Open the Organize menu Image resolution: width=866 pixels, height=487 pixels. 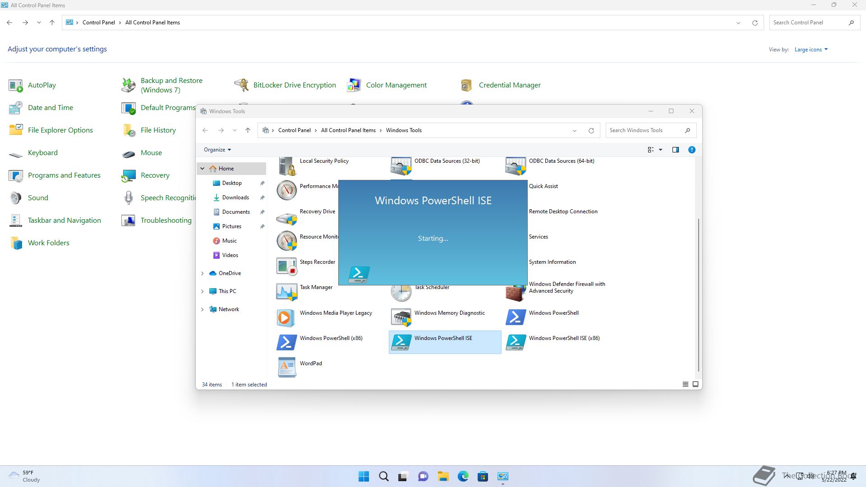click(x=217, y=150)
